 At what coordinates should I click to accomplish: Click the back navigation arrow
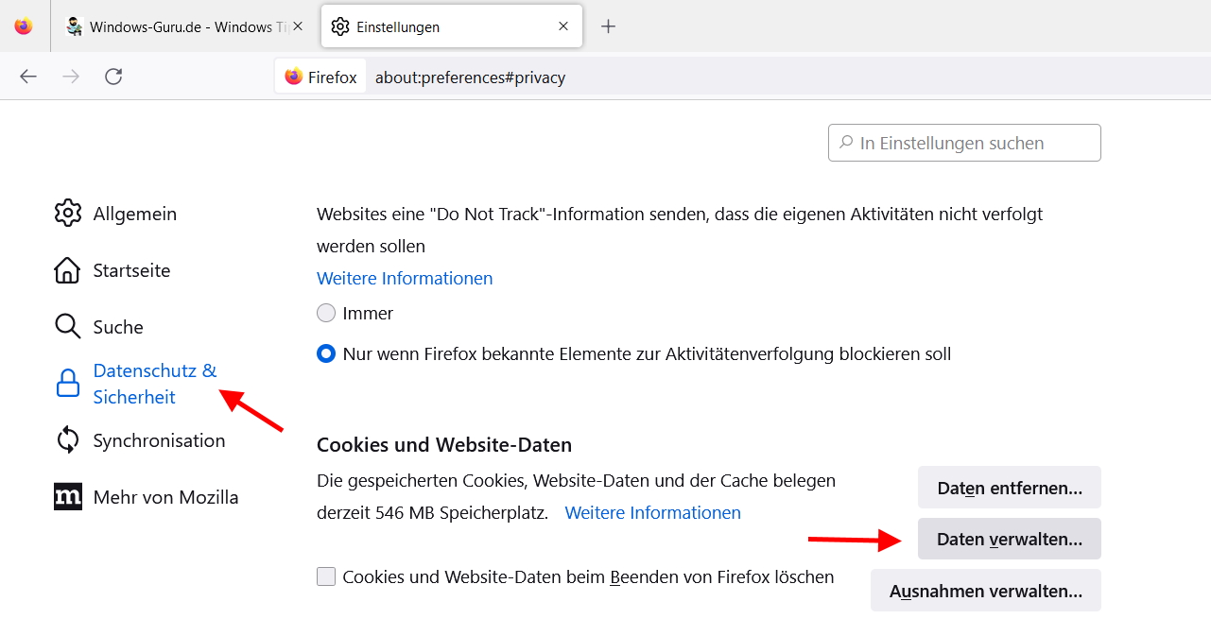27,77
